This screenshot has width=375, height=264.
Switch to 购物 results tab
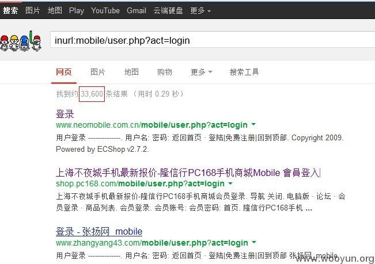coord(165,72)
